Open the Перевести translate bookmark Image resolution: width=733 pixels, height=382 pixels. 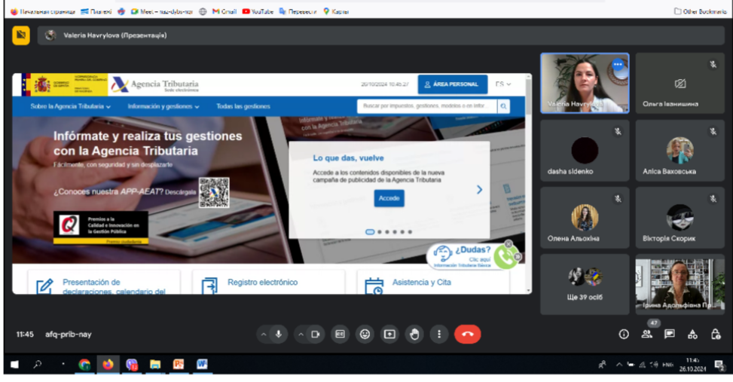click(x=298, y=12)
